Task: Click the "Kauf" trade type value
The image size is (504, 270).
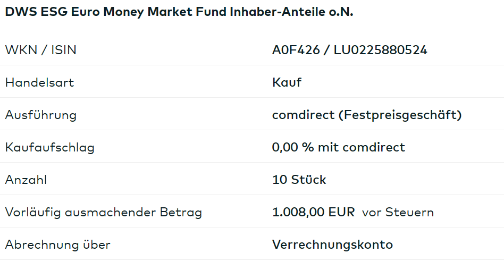Action: click(287, 82)
